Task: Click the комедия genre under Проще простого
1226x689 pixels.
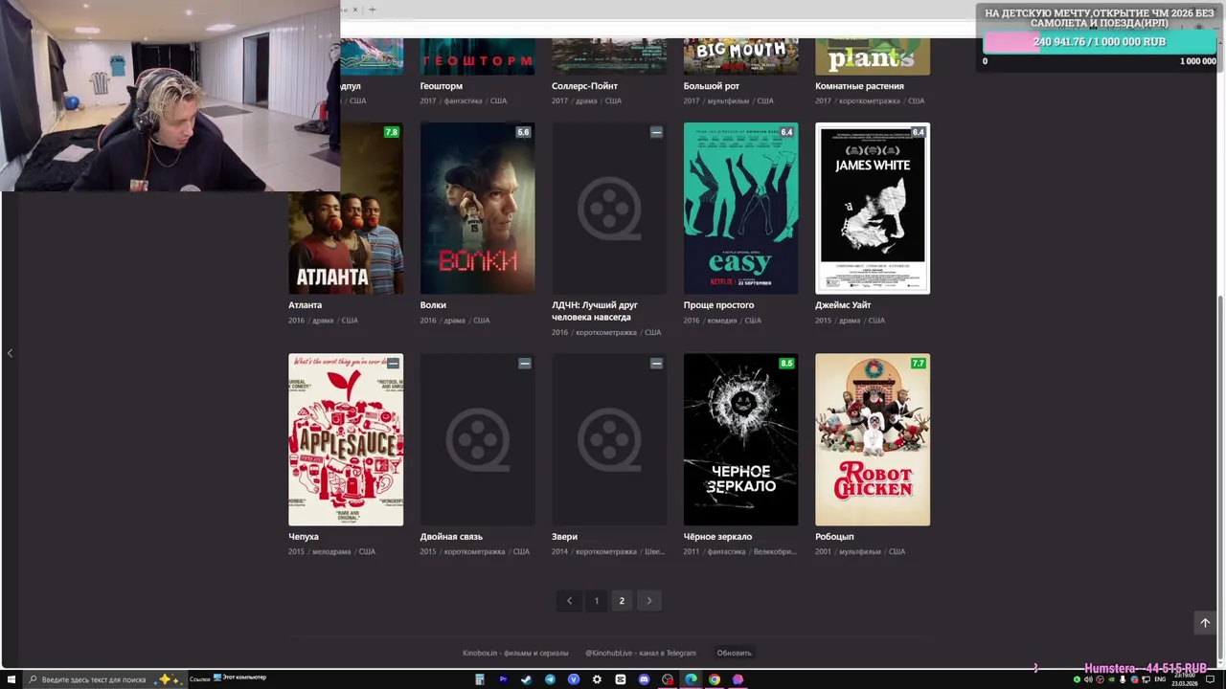Action: point(721,321)
